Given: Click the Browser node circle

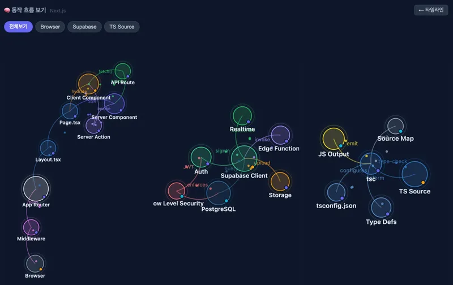Looking at the screenshot, I should click(x=35, y=264).
